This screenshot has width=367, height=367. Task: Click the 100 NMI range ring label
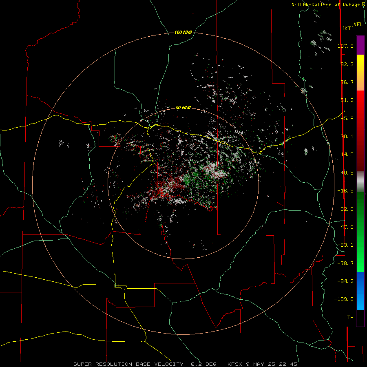[x=183, y=32]
